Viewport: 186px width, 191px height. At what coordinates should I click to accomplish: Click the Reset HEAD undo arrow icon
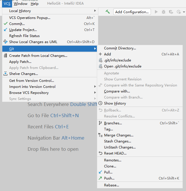[100, 153]
